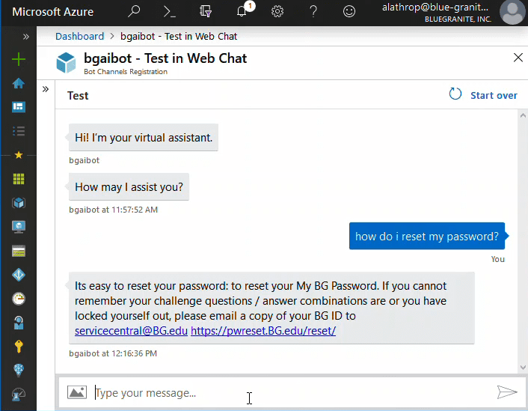528x411 pixels.
Task: Open the monitor icon in sidebar
Action: [x=19, y=227]
